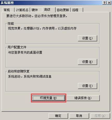This screenshot has height=120, width=112.
Task: Click the 用户配置文件 group label
Action: [x=17, y=47]
